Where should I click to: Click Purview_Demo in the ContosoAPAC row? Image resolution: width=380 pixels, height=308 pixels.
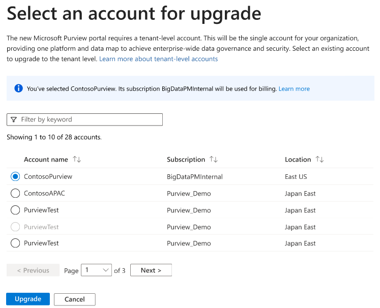[189, 194]
